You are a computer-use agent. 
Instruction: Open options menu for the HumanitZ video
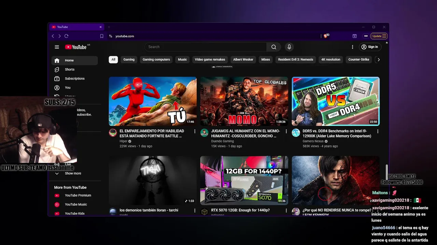click(286, 131)
